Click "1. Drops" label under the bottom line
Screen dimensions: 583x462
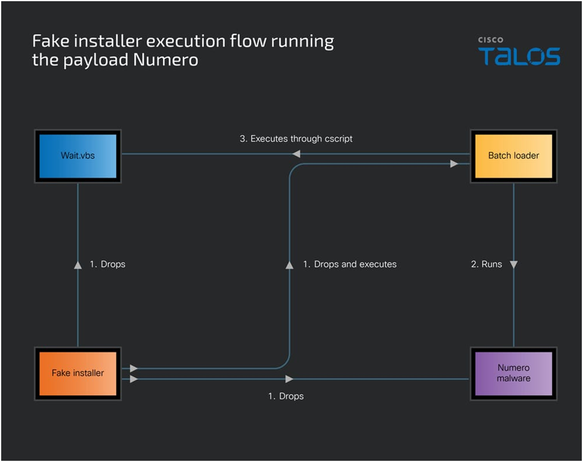pos(286,396)
